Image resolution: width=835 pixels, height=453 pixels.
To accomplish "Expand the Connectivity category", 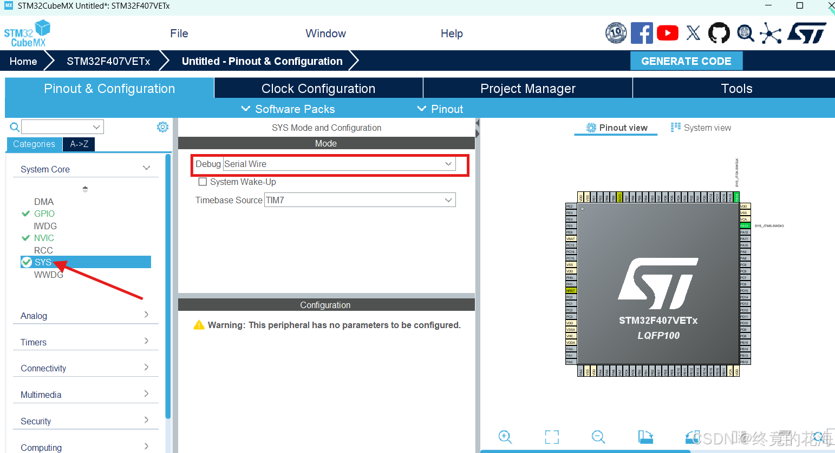I will (86, 368).
